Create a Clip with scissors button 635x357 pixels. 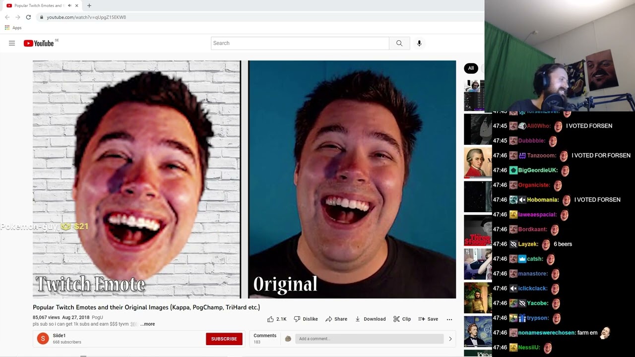[x=402, y=319]
